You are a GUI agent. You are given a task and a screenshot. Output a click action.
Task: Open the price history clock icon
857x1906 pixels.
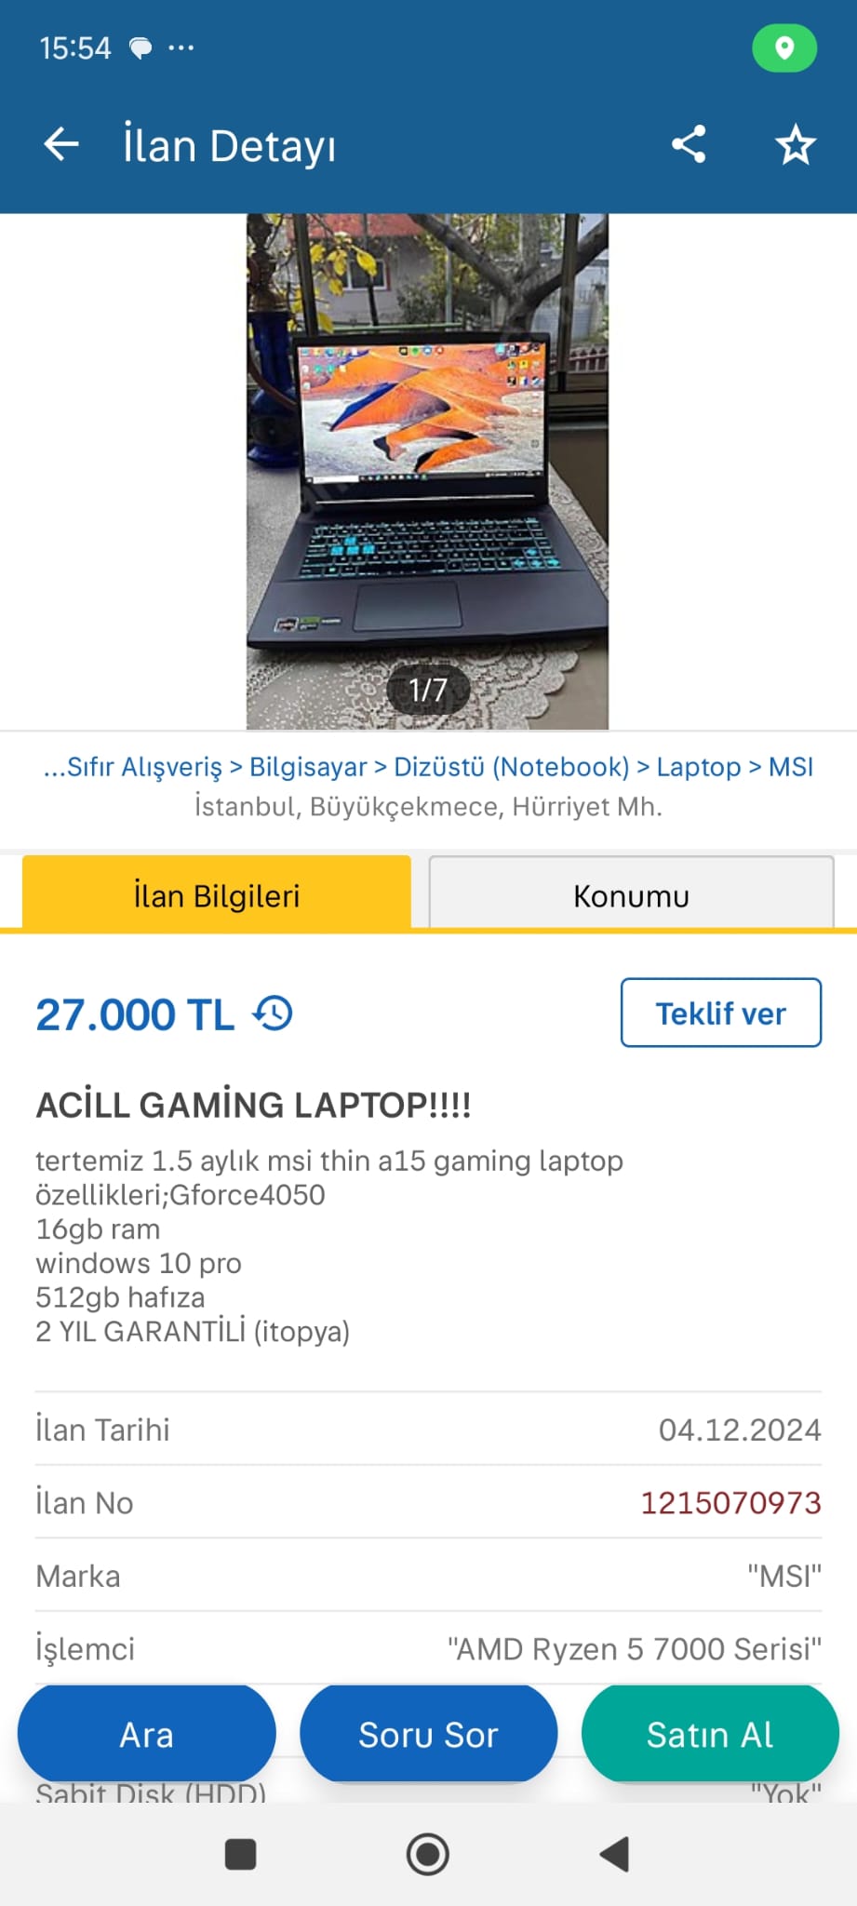pyautogui.click(x=274, y=1013)
